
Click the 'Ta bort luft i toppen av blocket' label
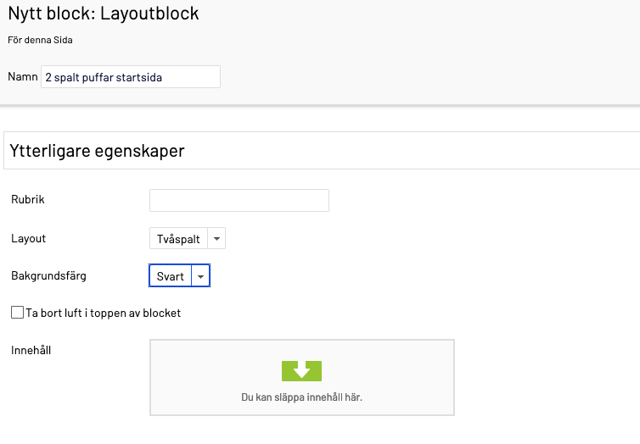tap(104, 313)
